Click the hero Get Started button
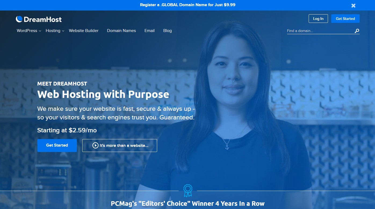The image size is (375, 209). pyautogui.click(x=57, y=145)
